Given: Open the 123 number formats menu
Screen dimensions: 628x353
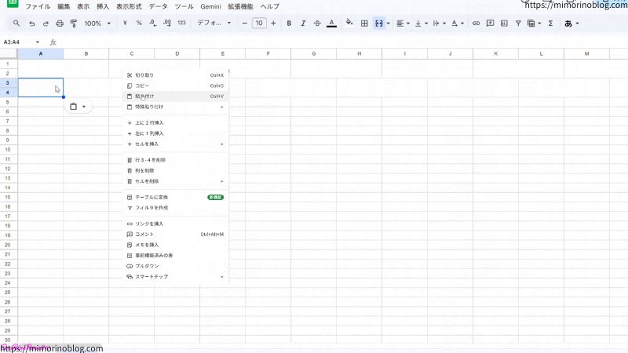Looking at the screenshot, I should click(x=182, y=24).
